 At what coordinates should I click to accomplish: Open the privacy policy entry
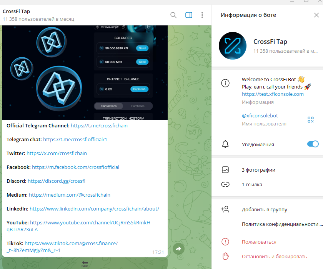(282, 224)
